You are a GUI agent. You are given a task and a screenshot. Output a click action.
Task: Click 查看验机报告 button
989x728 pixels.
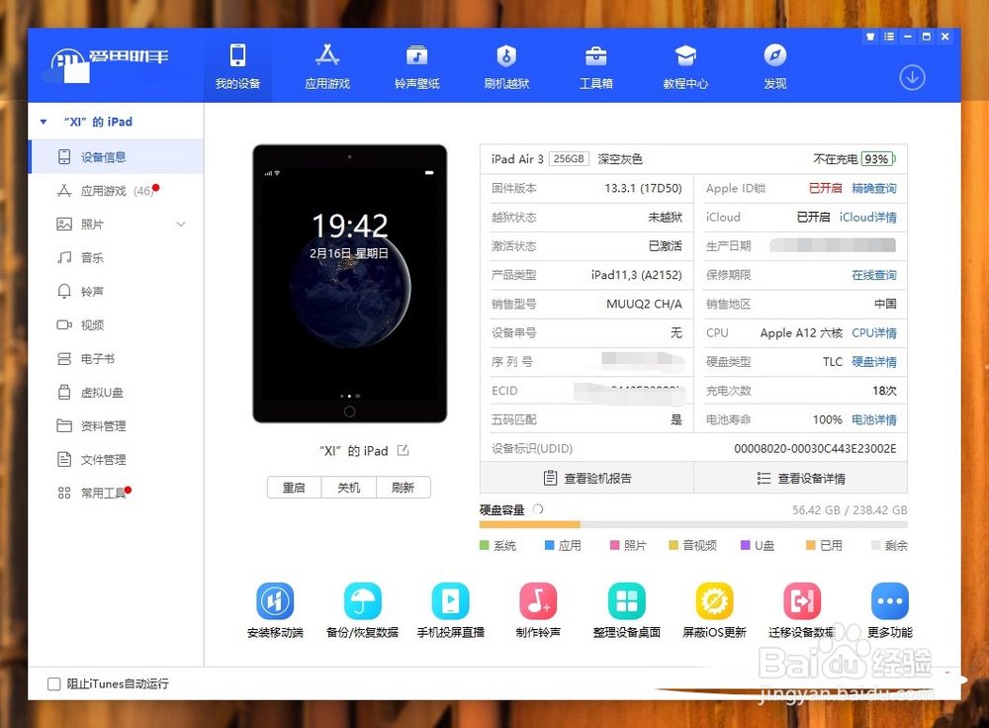click(586, 478)
